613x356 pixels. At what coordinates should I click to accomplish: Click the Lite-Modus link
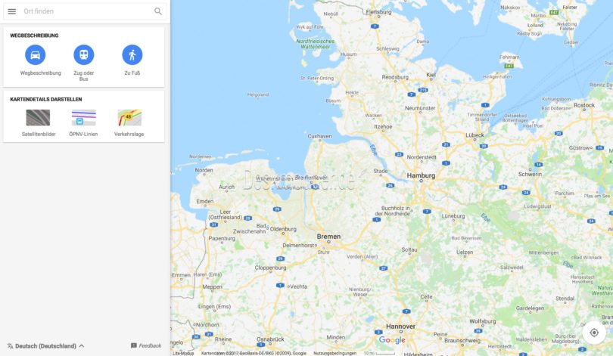point(183,353)
